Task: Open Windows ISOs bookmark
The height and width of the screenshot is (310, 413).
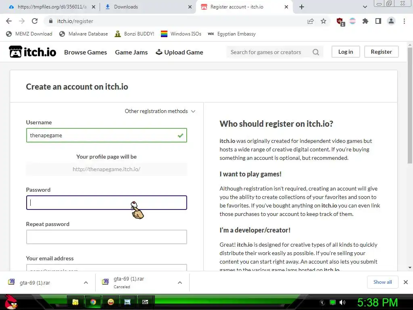Action: point(181,34)
